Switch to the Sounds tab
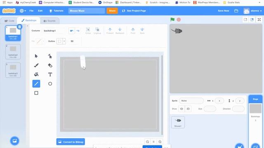The height and width of the screenshot is (148, 264). pos(49,21)
